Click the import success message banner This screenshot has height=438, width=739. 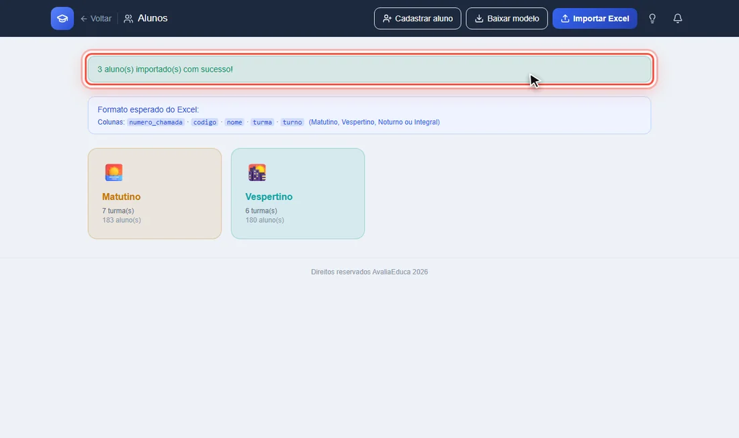pyautogui.click(x=369, y=69)
